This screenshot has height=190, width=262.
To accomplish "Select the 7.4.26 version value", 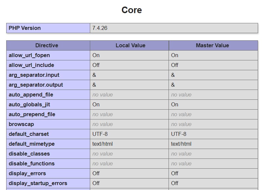I will point(100,28).
